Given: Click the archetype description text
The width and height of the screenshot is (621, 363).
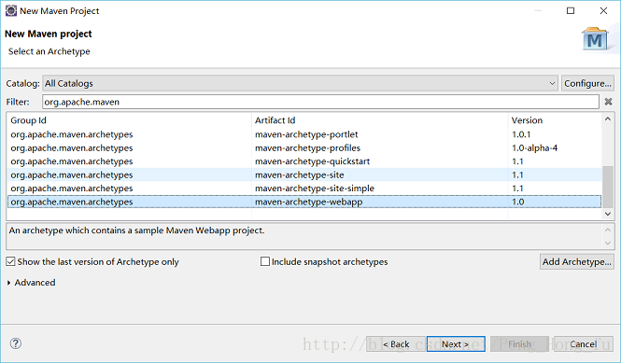Looking at the screenshot, I should click(x=136, y=230).
